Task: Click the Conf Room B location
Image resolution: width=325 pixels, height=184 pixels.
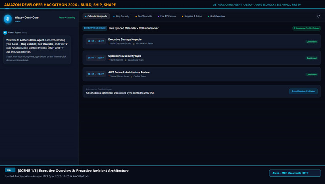Action: point(117,60)
